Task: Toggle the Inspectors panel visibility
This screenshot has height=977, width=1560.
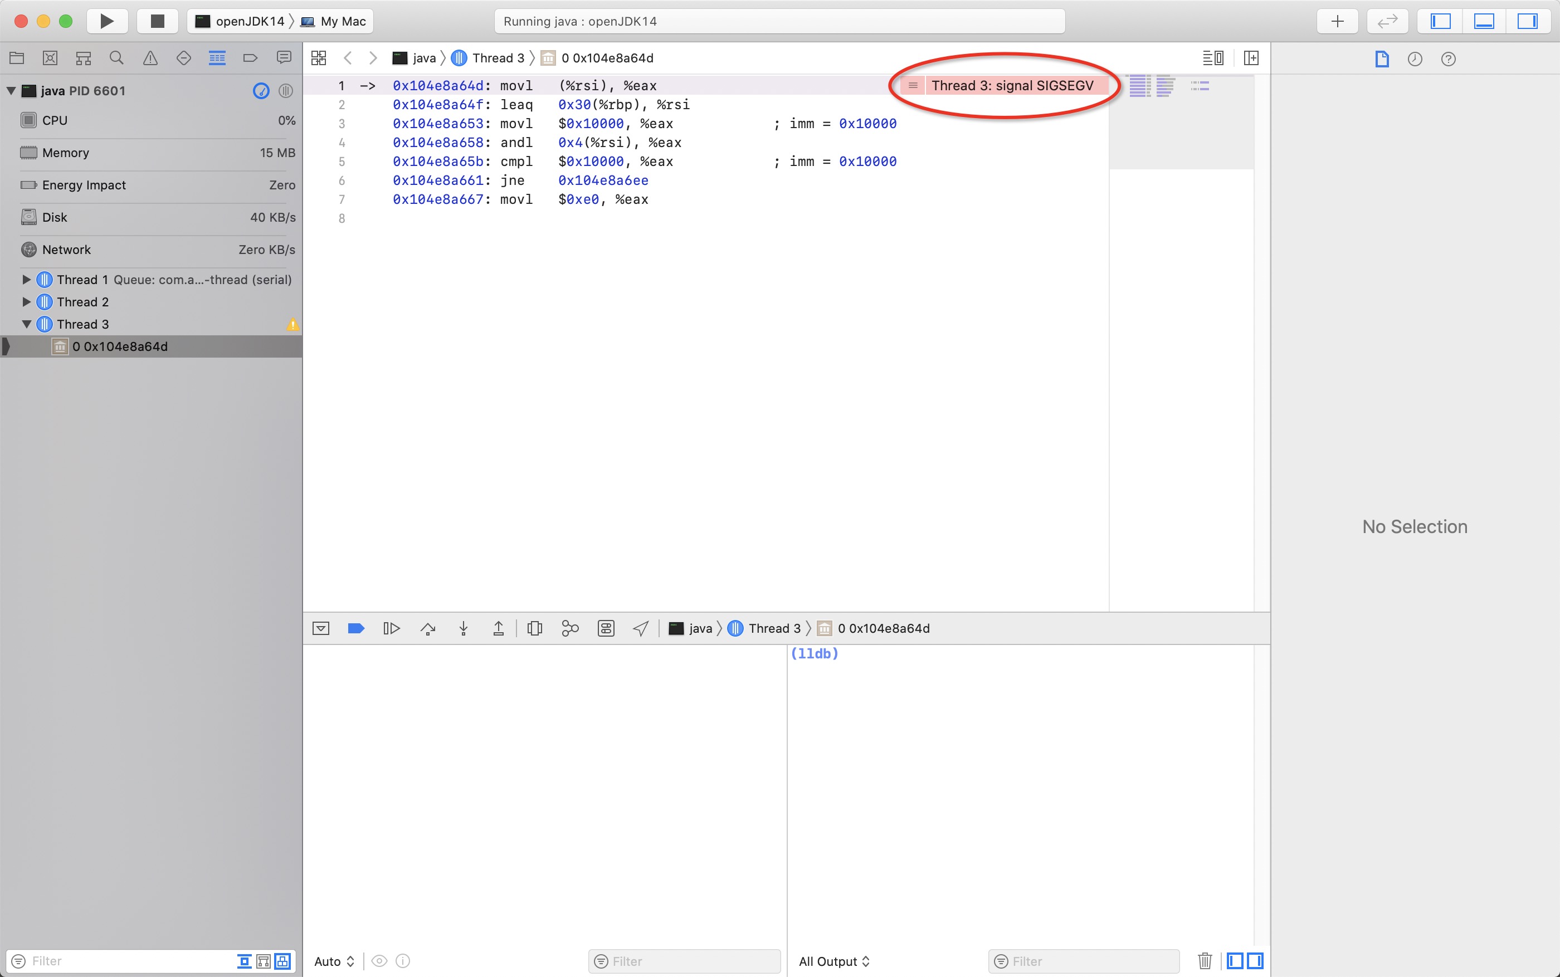Action: (1528, 21)
